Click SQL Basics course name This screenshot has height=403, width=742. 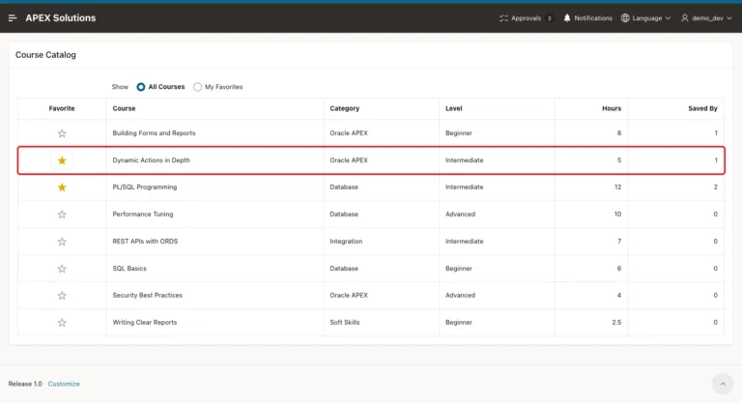point(129,268)
